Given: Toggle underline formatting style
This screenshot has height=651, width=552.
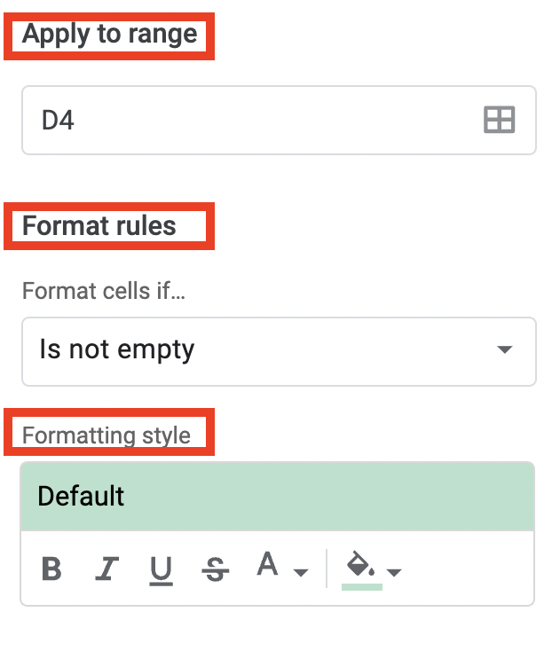Looking at the screenshot, I should (x=162, y=570).
